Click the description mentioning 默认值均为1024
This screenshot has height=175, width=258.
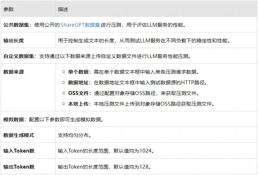click(106, 151)
